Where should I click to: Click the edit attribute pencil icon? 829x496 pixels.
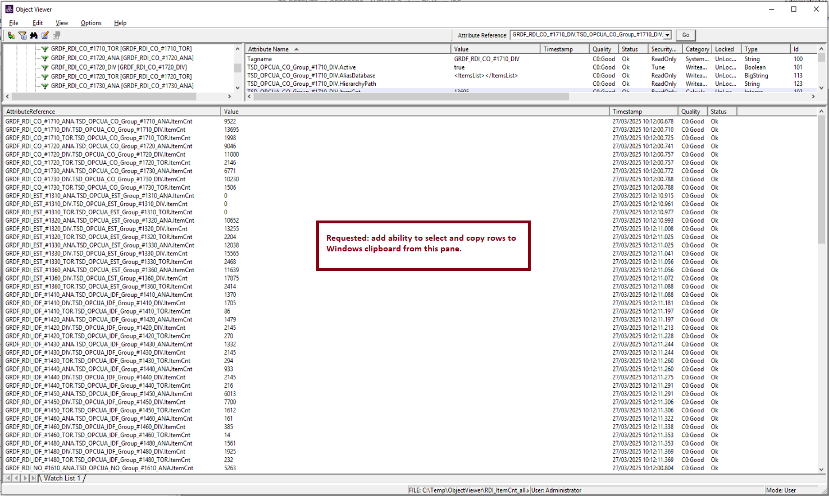[45, 35]
